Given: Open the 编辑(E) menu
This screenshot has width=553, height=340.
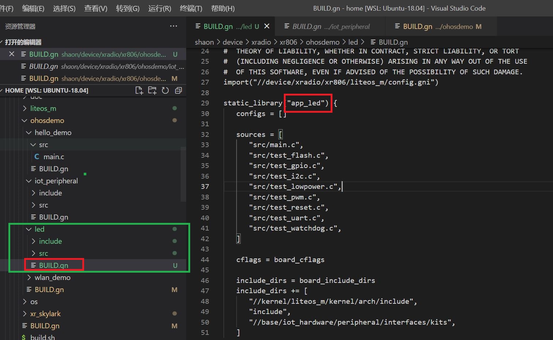Looking at the screenshot, I should (x=33, y=8).
